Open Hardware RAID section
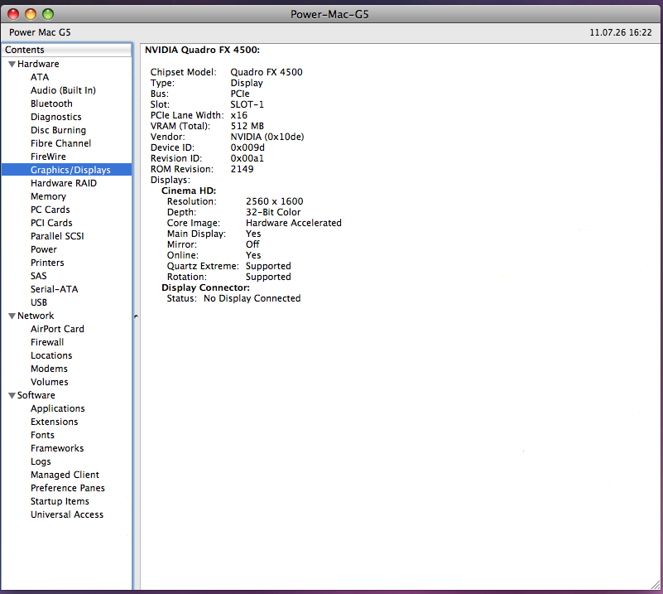The height and width of the screenshot is (594, 663). [64, 183]
